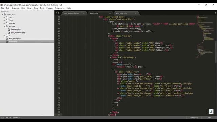This screenshot has height=122, width=217.
Task: Click the FOLDERS sidebar heading
Action: 5,12
